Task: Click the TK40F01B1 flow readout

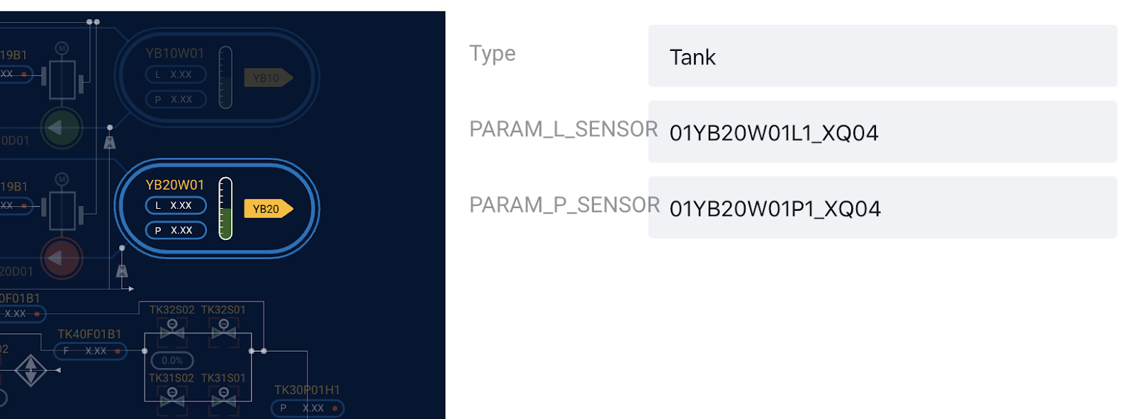Action: [91, 350]
